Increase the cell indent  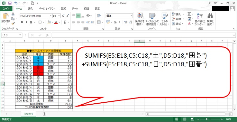(x=93, y=22)
